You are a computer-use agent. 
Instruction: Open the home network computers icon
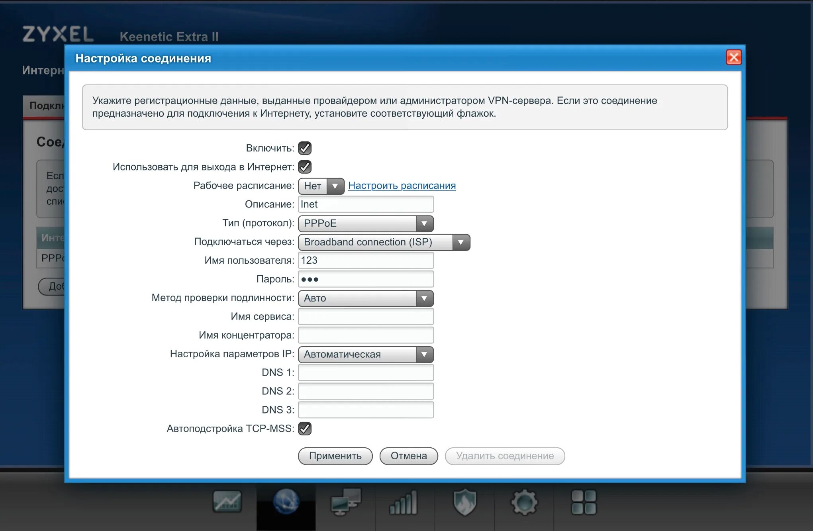345,502
